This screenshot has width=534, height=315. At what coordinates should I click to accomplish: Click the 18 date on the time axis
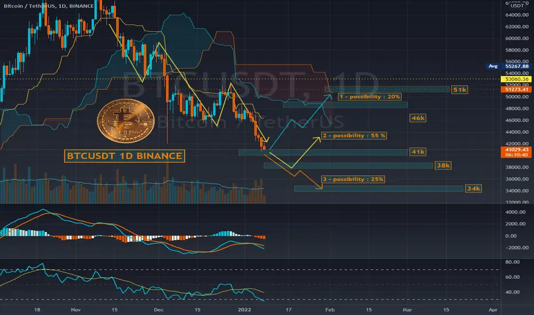(x=37, y=309)
